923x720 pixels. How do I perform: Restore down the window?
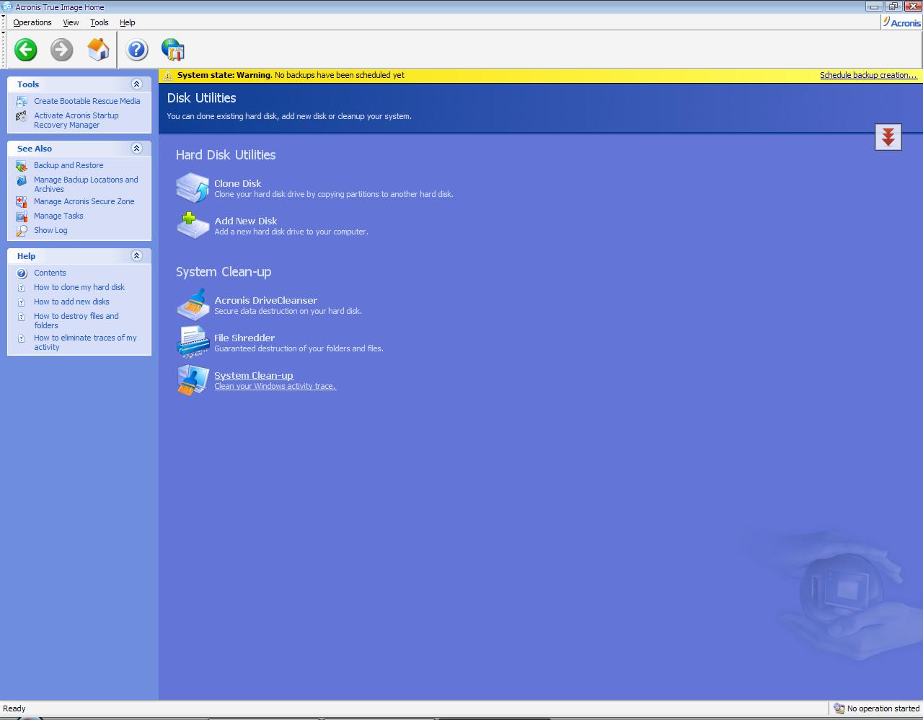[893, 6]
